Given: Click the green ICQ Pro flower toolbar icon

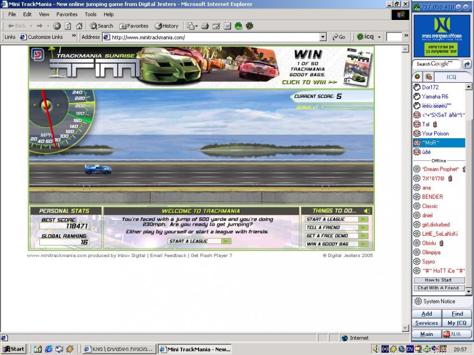Looking at the screenshot, I should [x=238, y=26].
